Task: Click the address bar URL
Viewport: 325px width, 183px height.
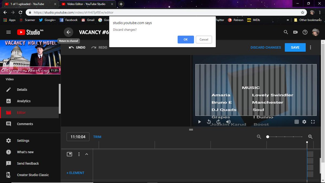Action: pyautogui.click(x=74, y=12)
